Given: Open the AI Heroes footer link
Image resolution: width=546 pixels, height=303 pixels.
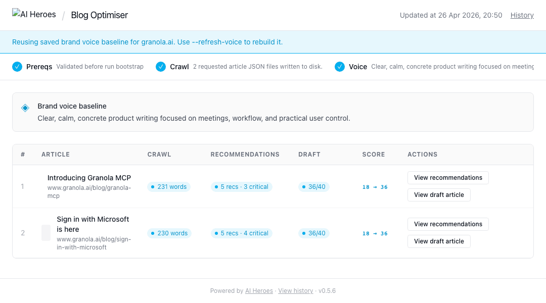Looking at the screenshot, I should pos(259,291).
